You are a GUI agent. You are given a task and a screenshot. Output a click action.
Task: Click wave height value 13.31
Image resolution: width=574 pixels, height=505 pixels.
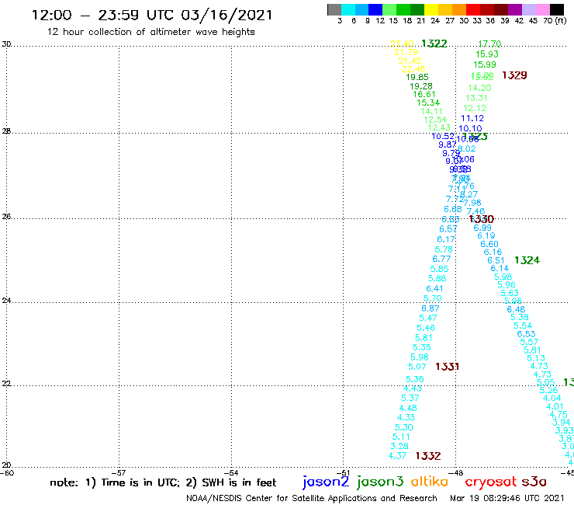(x=476, y=99)
